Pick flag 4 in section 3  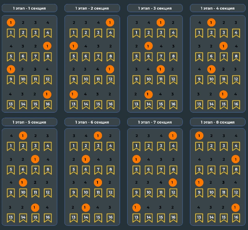[x=173, y=33]
